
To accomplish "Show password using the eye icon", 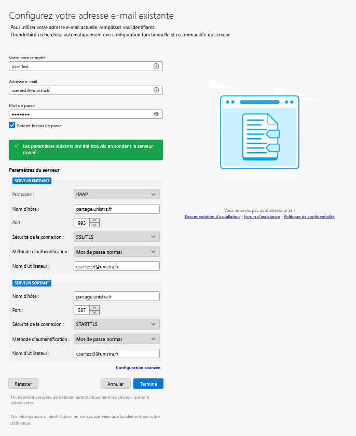I will coord(156,114).
